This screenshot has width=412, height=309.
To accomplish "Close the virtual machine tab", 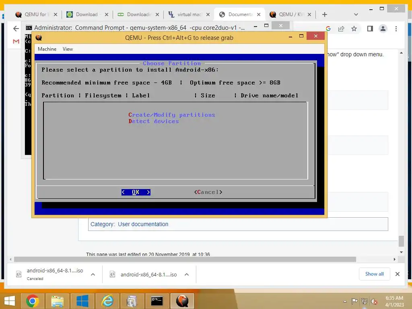I will [208, 14].
